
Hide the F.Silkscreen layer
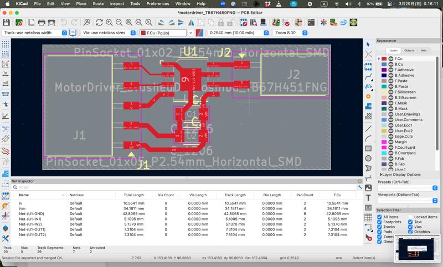pyautogui.click(x=391, y=92)
